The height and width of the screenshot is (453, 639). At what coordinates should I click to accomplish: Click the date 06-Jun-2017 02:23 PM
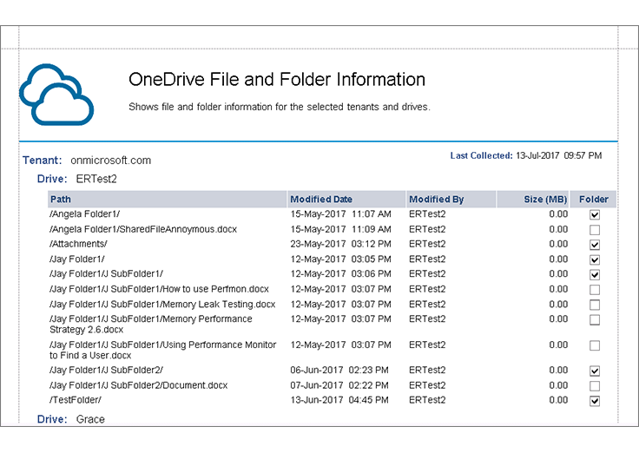(339, 371)
